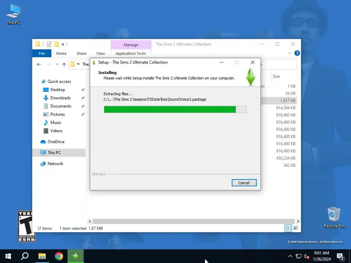Select Quick access in navigation pane
The image size is (351, 263).
click(59, 82)
